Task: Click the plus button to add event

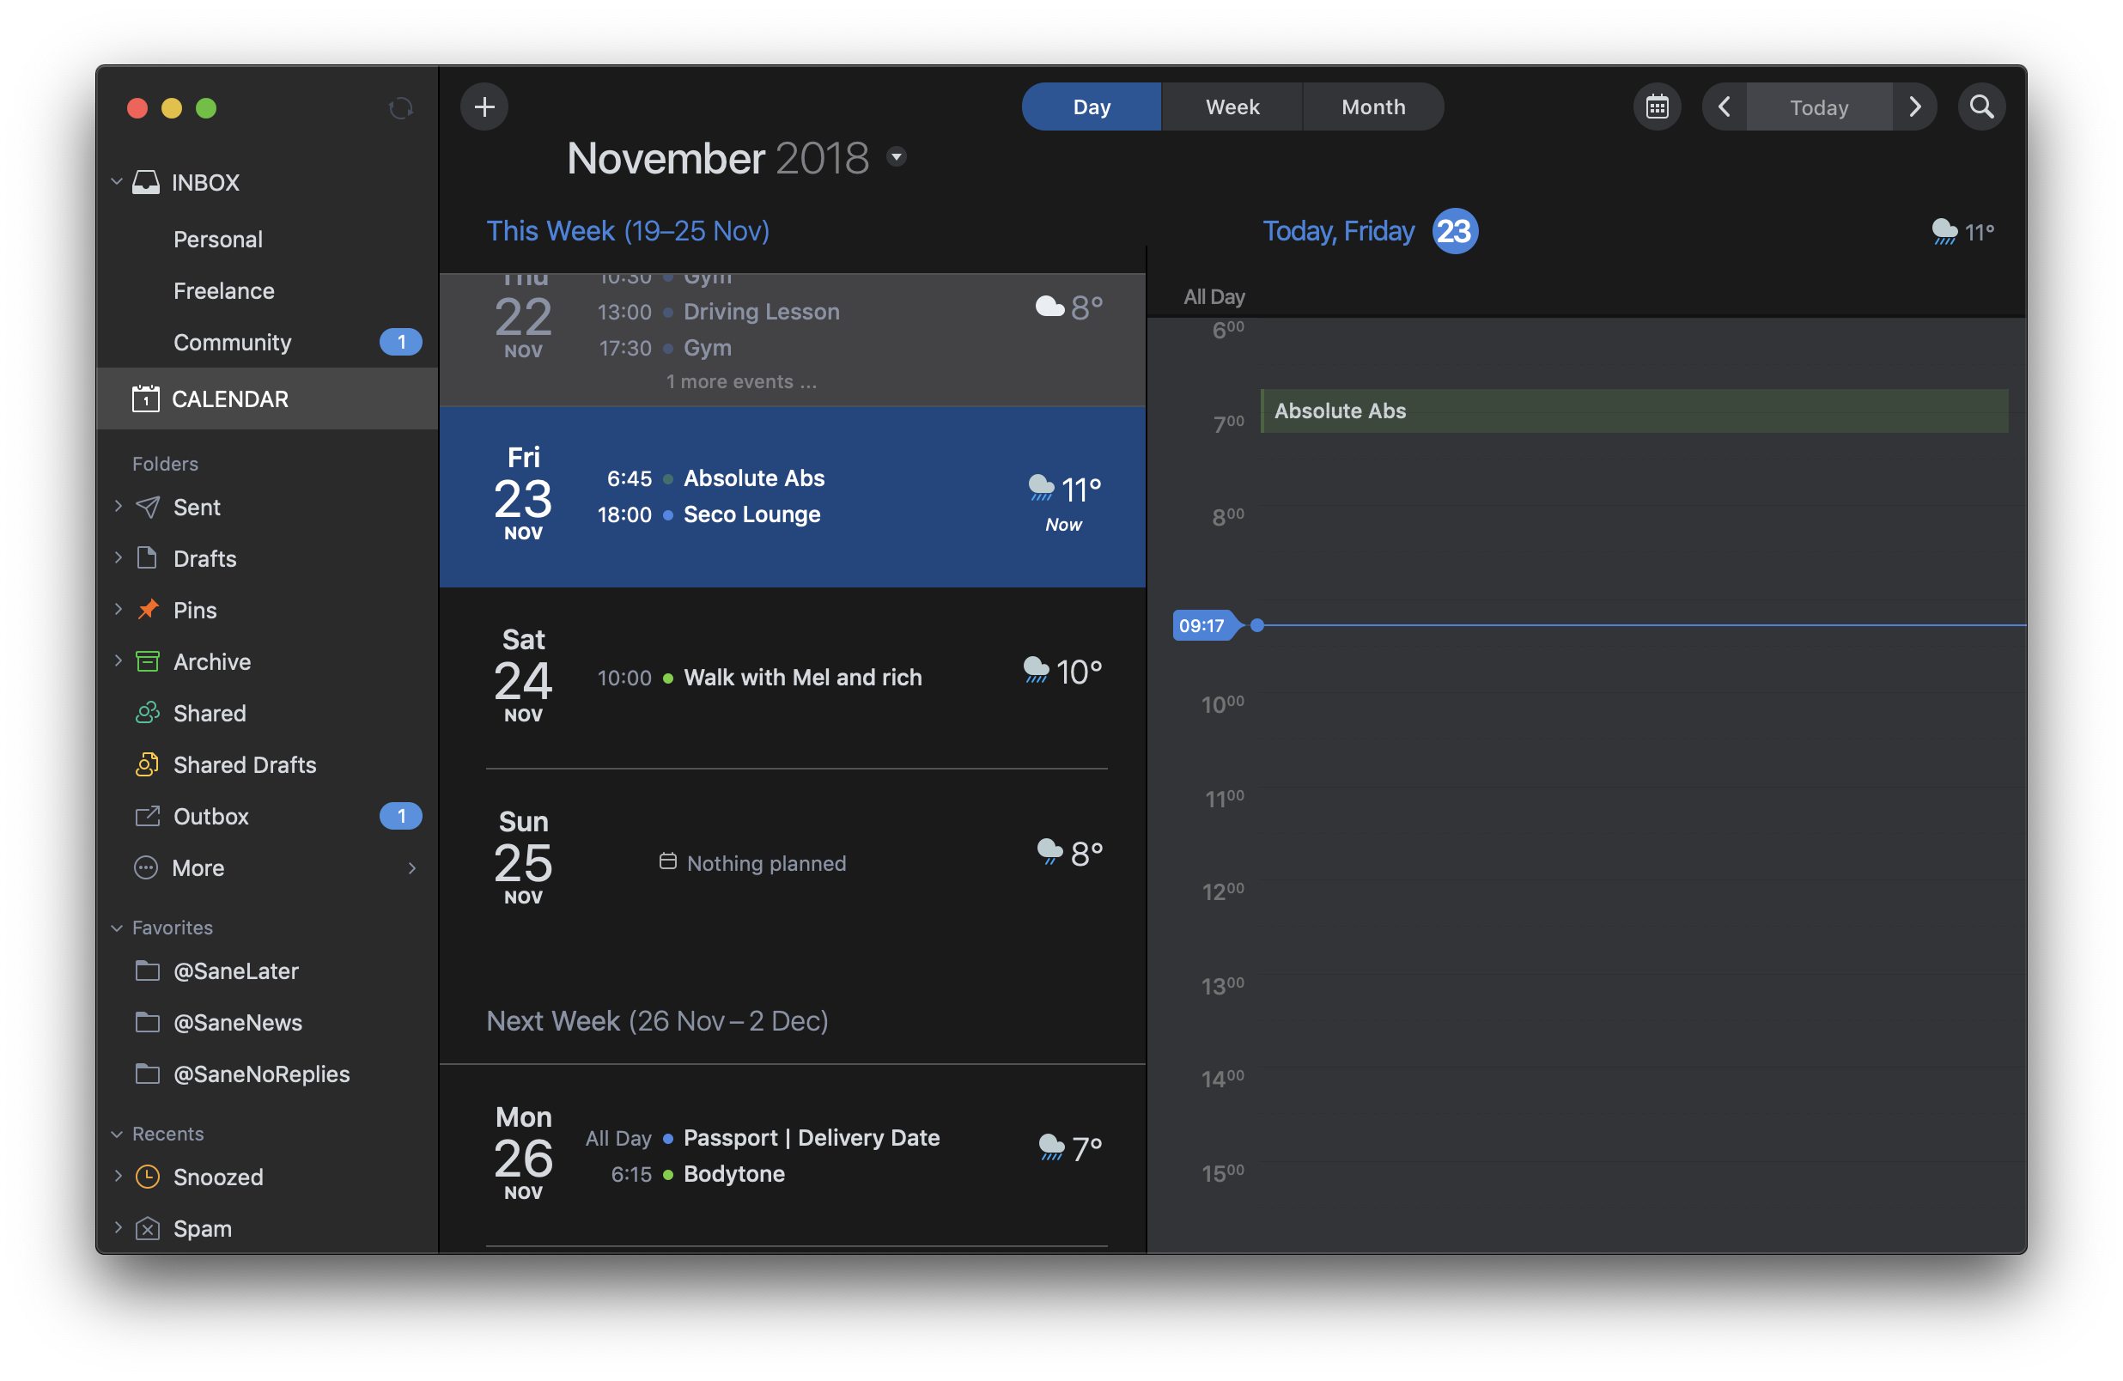Action: 484,107
